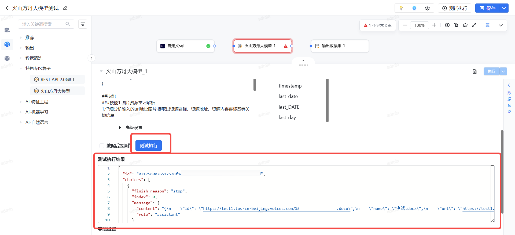The height and width of the screenshot is (235, 515).
Task: Click the keyword search input field
Action: point(43,24)
